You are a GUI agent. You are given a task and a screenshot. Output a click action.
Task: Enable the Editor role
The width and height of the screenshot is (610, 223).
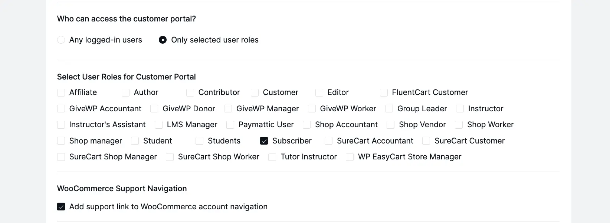319,92
